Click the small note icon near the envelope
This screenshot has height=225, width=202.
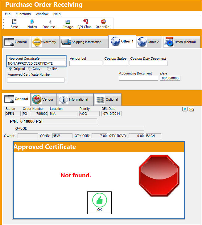pos(185,109)
